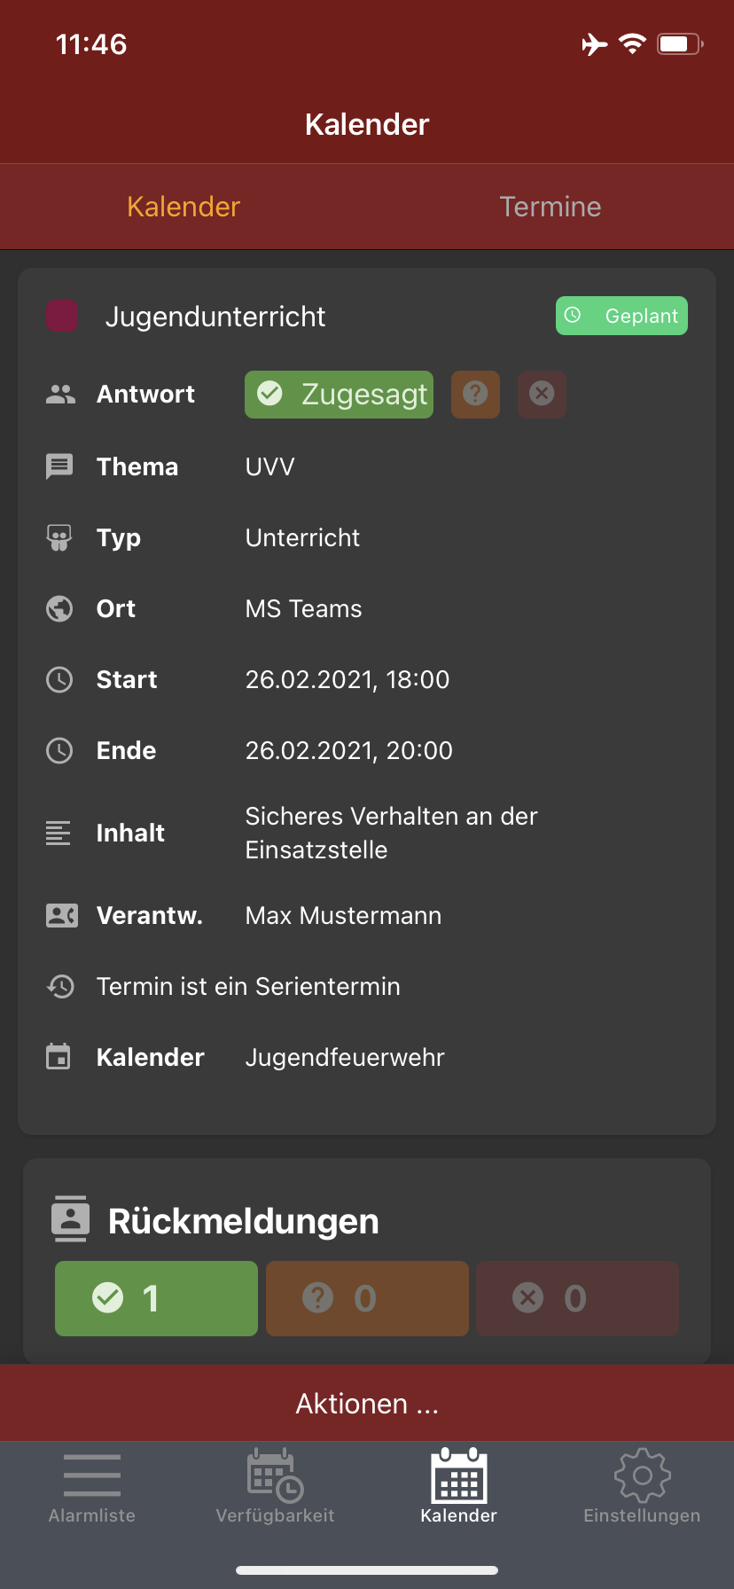Select the red decline response

coord(542,394)
